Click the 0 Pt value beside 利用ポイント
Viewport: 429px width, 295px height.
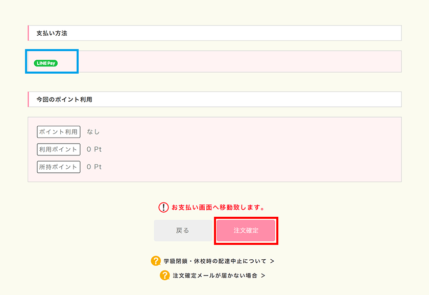[94, 149]
